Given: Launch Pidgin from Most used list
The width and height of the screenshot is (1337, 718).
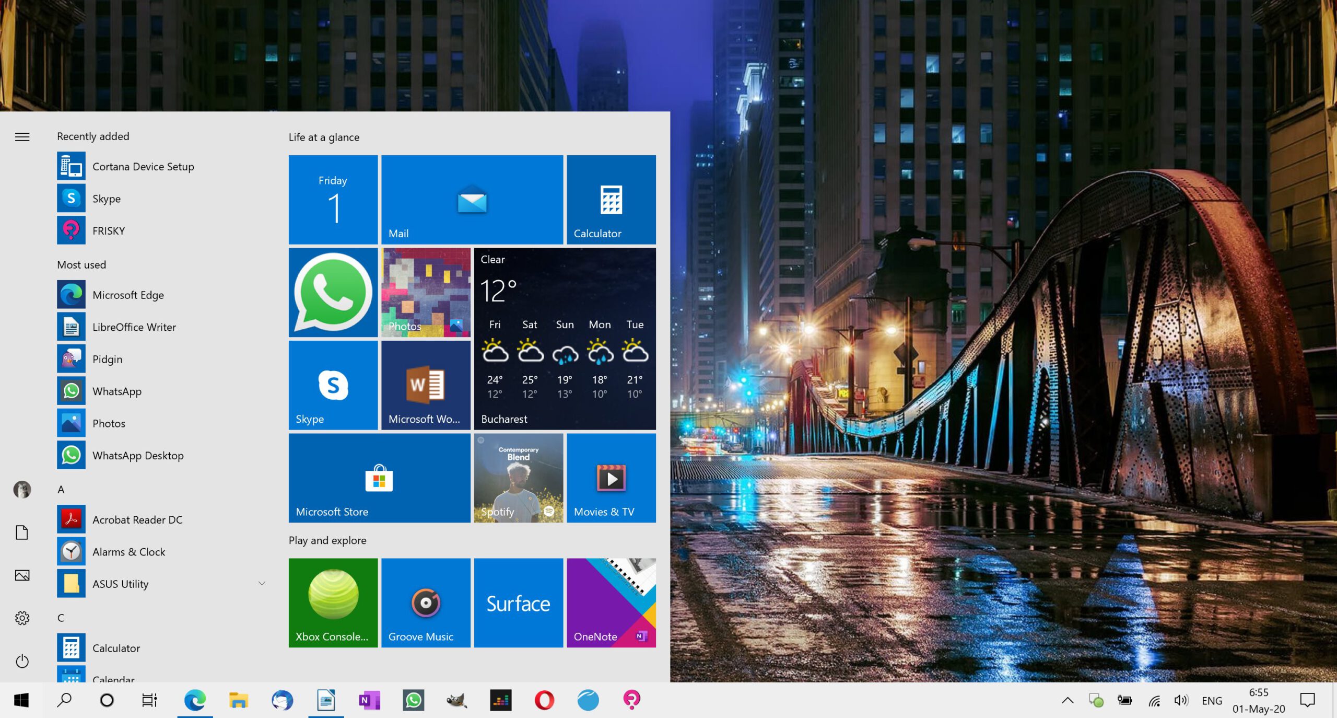Looking at the screenshot, I should pyautogui.click(x=162, y=359).
